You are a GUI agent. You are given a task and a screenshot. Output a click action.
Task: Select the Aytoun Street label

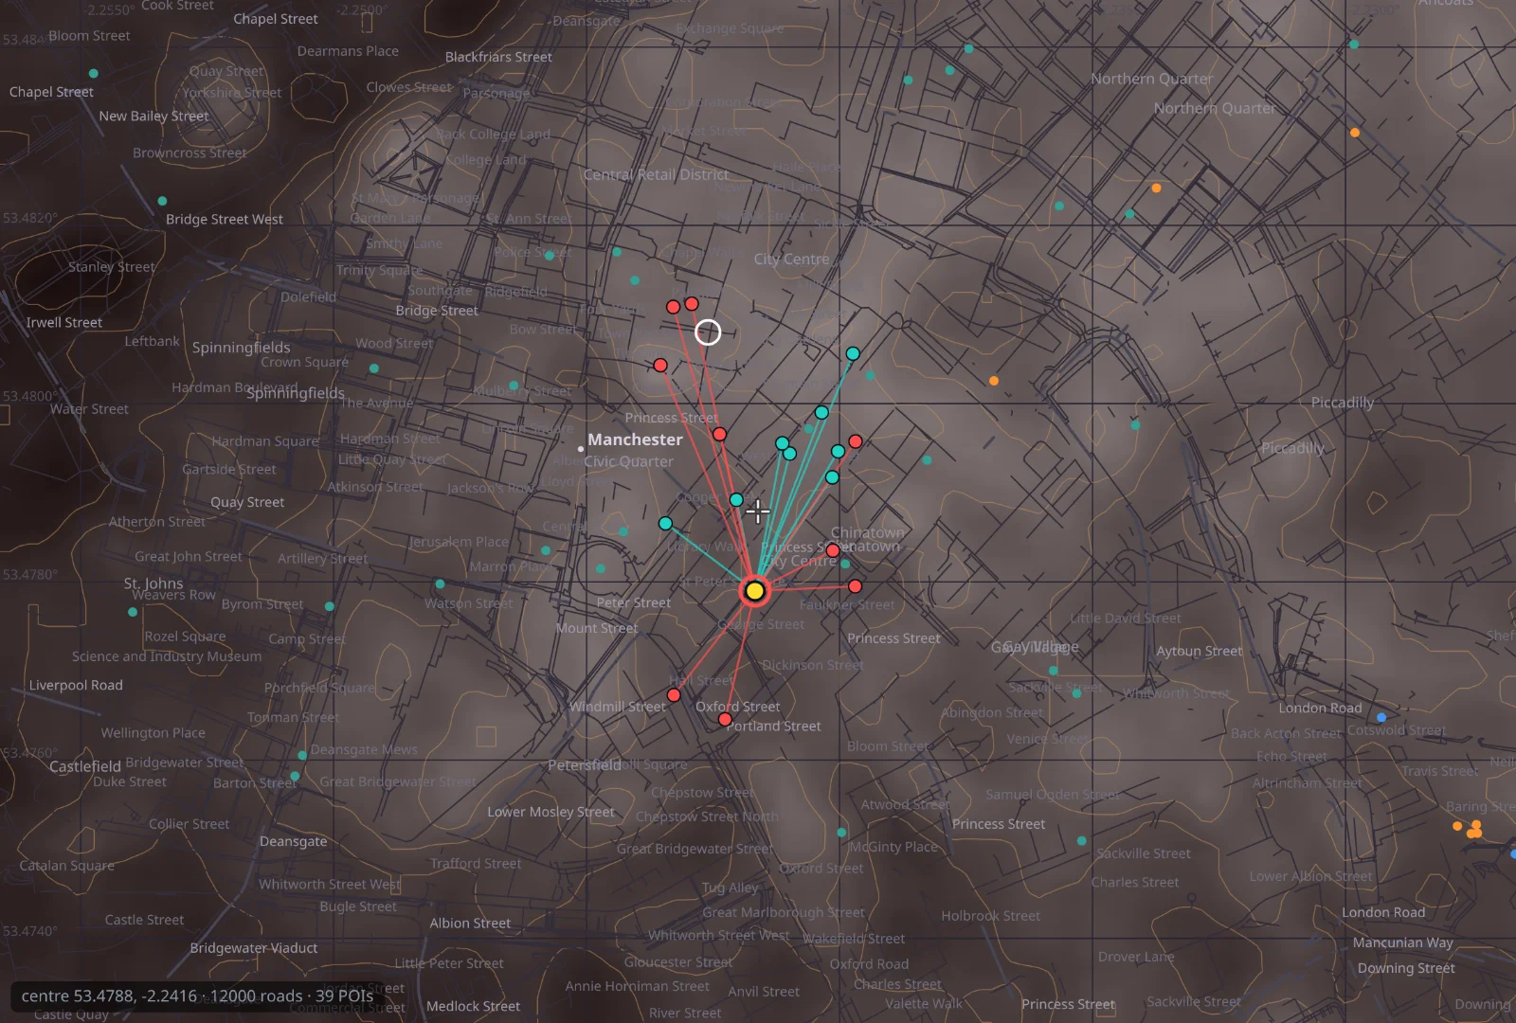1199,651
